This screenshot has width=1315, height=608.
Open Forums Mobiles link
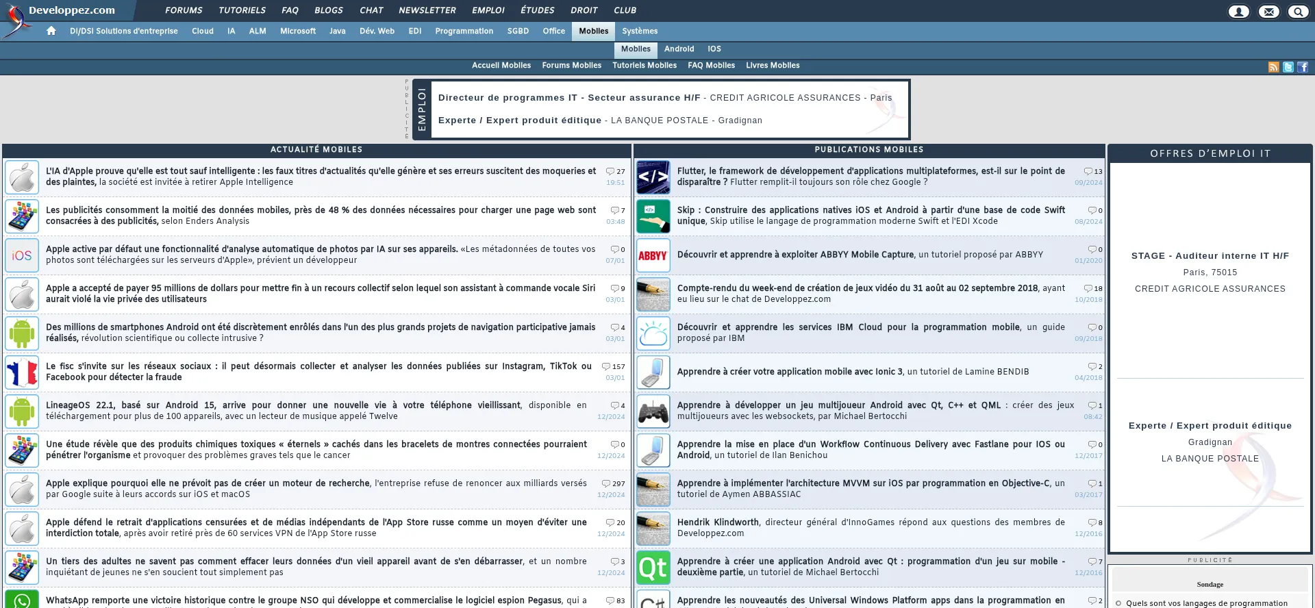tap(571, 65)
